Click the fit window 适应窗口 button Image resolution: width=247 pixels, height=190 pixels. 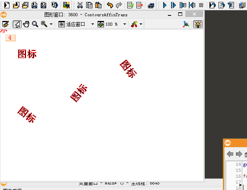72,24
